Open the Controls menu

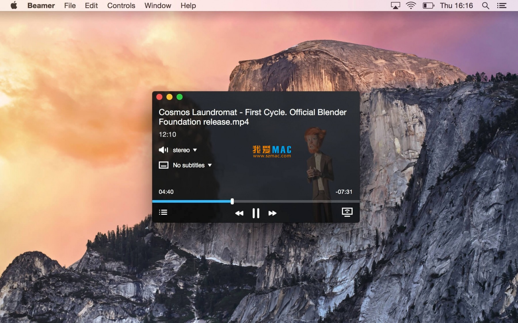[x=121, y=5]
